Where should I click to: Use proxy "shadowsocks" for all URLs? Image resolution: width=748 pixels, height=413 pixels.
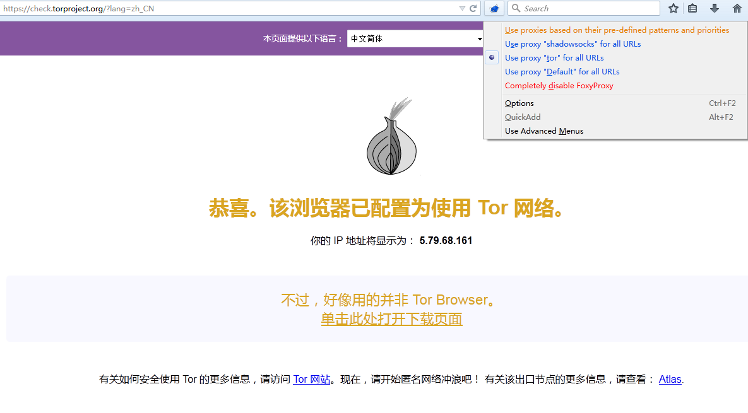tap(573, 44)
